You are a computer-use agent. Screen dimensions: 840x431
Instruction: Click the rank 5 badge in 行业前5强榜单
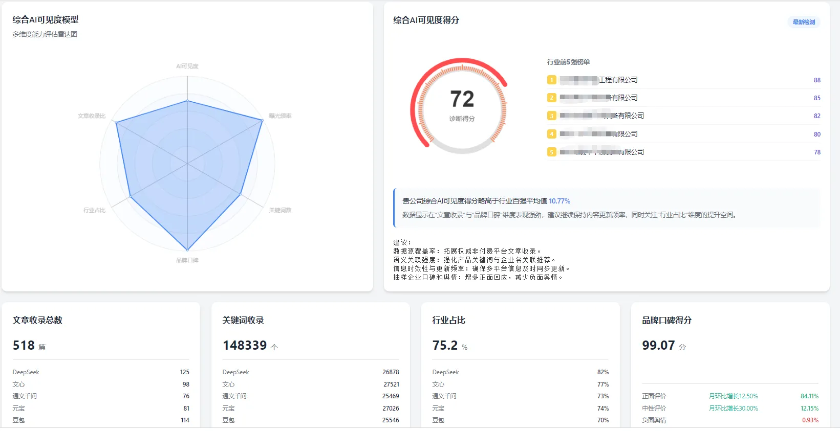(551, 152)
